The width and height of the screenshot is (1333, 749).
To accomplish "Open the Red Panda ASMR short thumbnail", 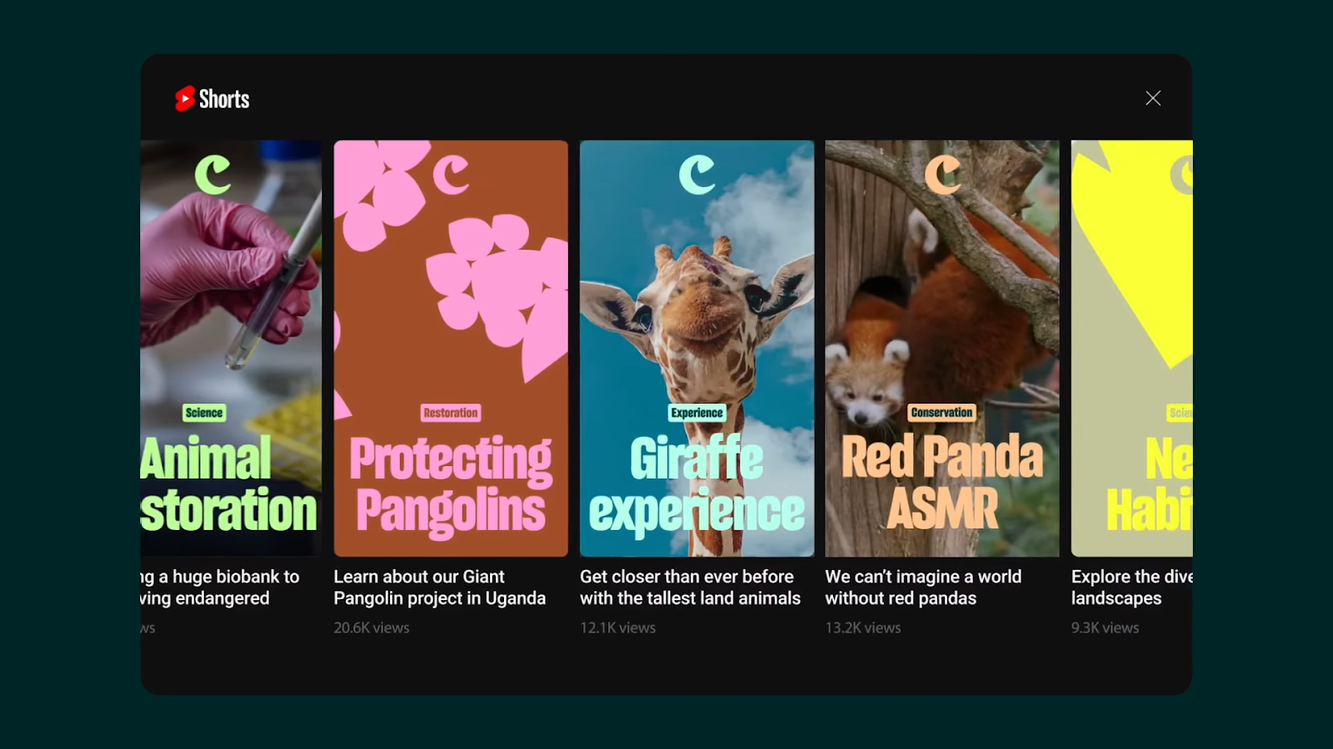I will [x=942, y=348].
